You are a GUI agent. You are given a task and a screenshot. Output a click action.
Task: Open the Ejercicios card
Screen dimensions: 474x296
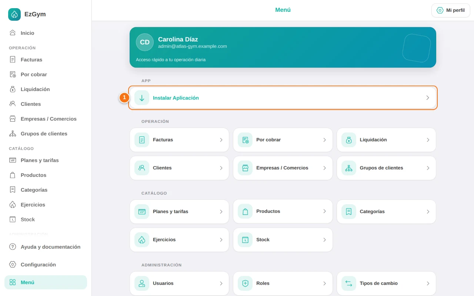point(179,240)
